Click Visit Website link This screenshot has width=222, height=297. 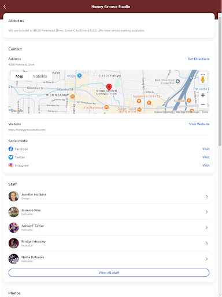click(x=199, y=124)
